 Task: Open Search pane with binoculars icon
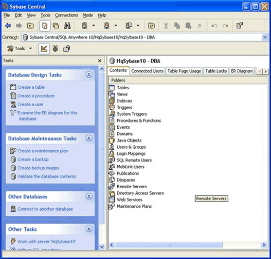(67, 26)
